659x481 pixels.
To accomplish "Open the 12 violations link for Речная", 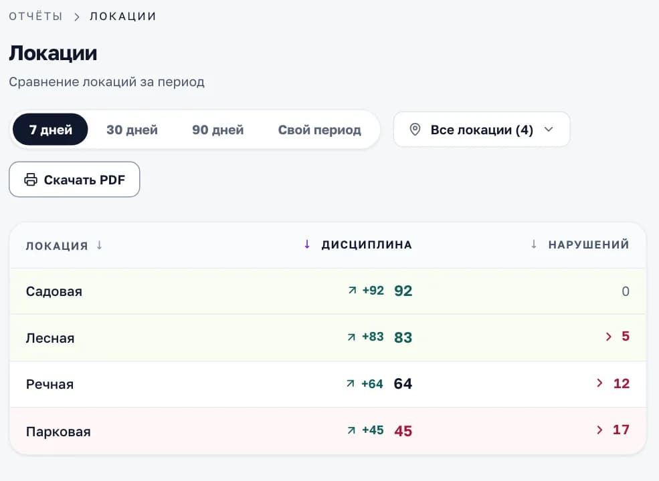I will 621,383.
